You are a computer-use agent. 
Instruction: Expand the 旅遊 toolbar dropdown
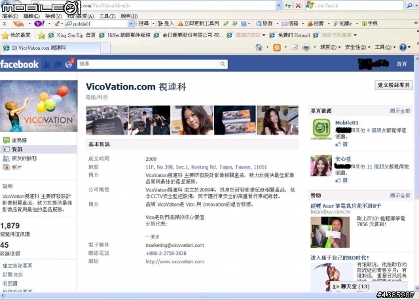[x=278, y=24]
